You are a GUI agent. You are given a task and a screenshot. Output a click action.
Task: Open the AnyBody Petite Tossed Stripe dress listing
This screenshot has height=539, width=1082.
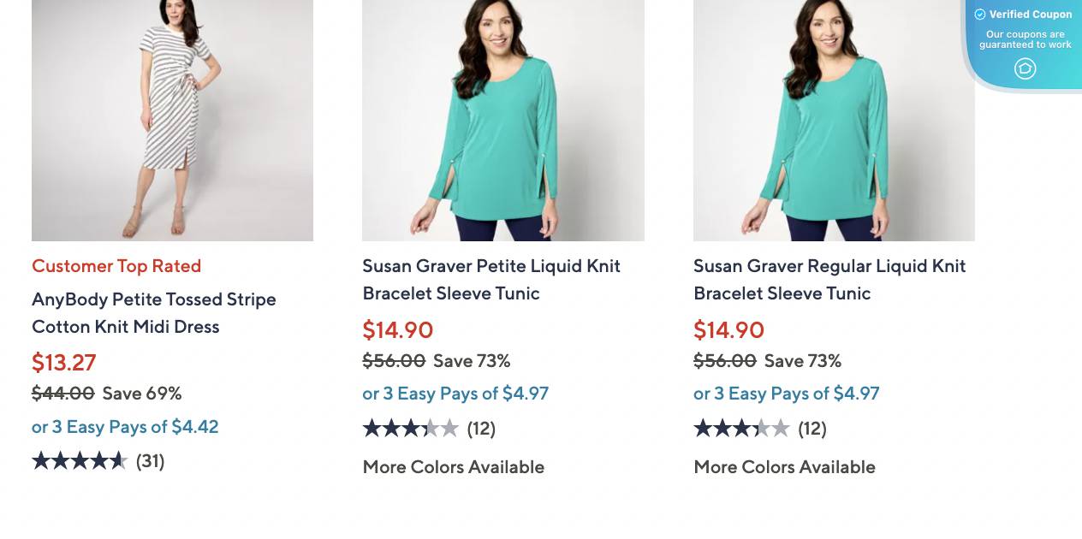[x=153, y=313]
